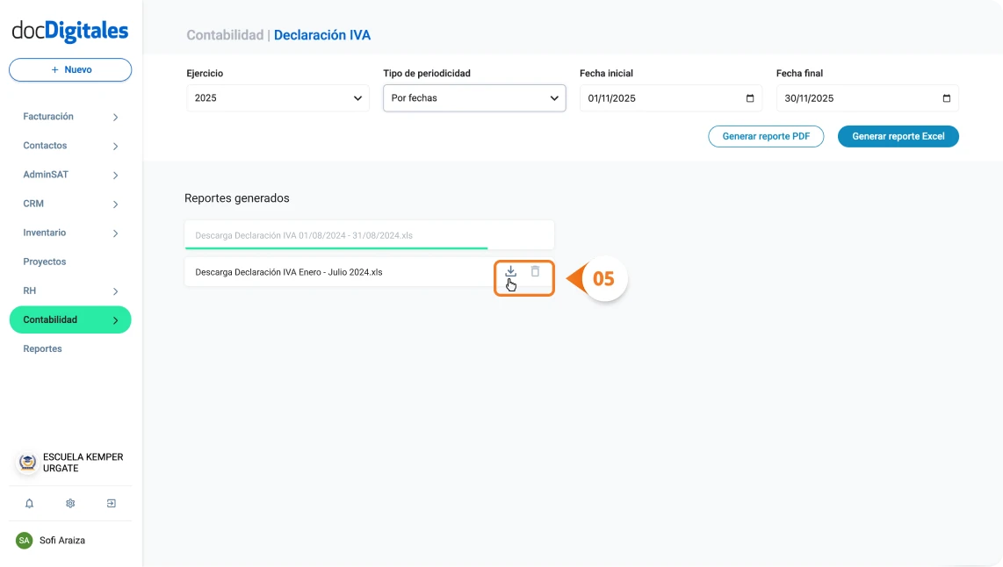Click the Generar reporte PDF button
Viewport: 1003px width, 567px height.
click(766, 136)
